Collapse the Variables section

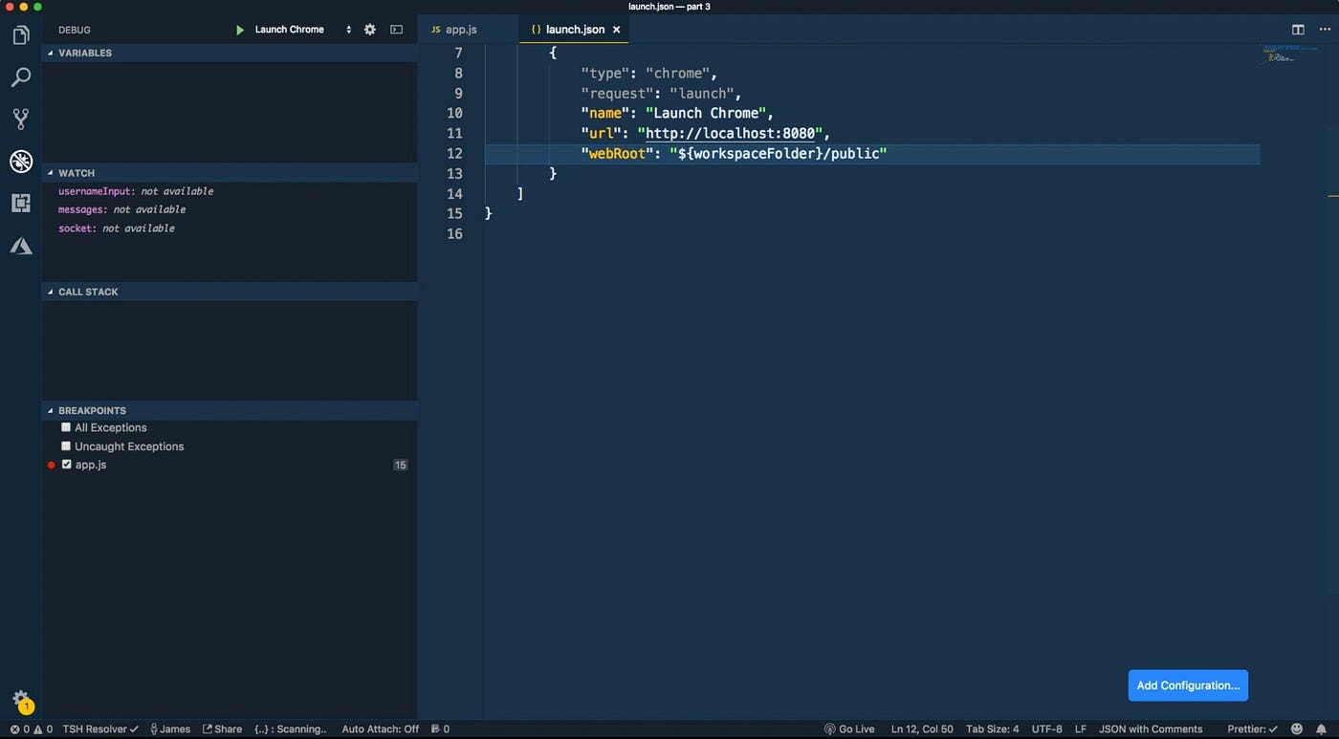(230, 53)
